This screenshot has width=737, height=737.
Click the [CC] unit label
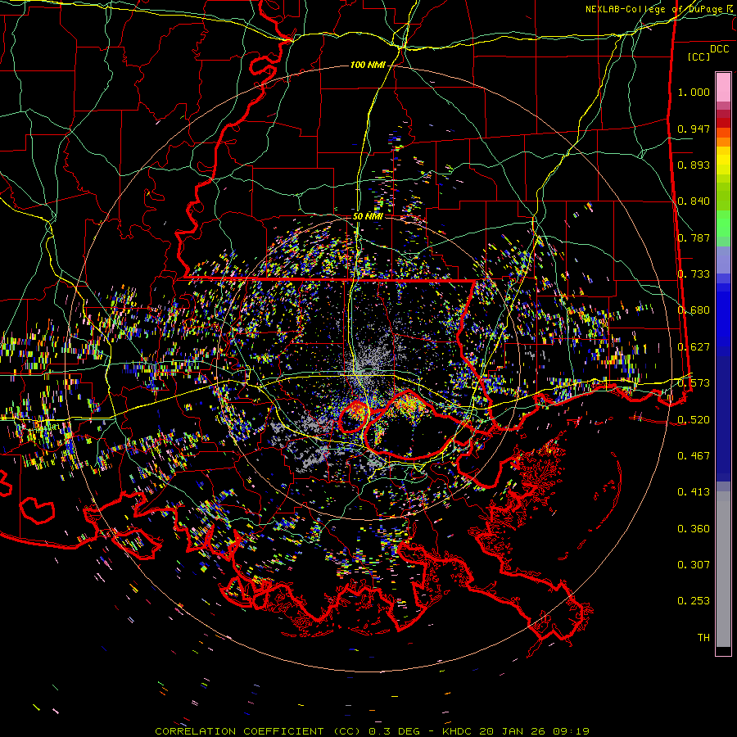tap(699, 57)
